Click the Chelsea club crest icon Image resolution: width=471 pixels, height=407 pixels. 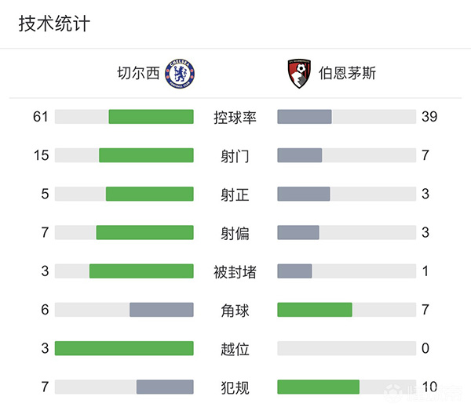[180, 73]
